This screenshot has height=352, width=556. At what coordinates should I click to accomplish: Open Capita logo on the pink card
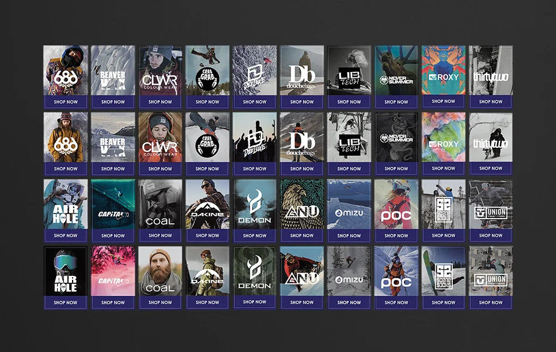pyautogui.click(x=113, y=281)
